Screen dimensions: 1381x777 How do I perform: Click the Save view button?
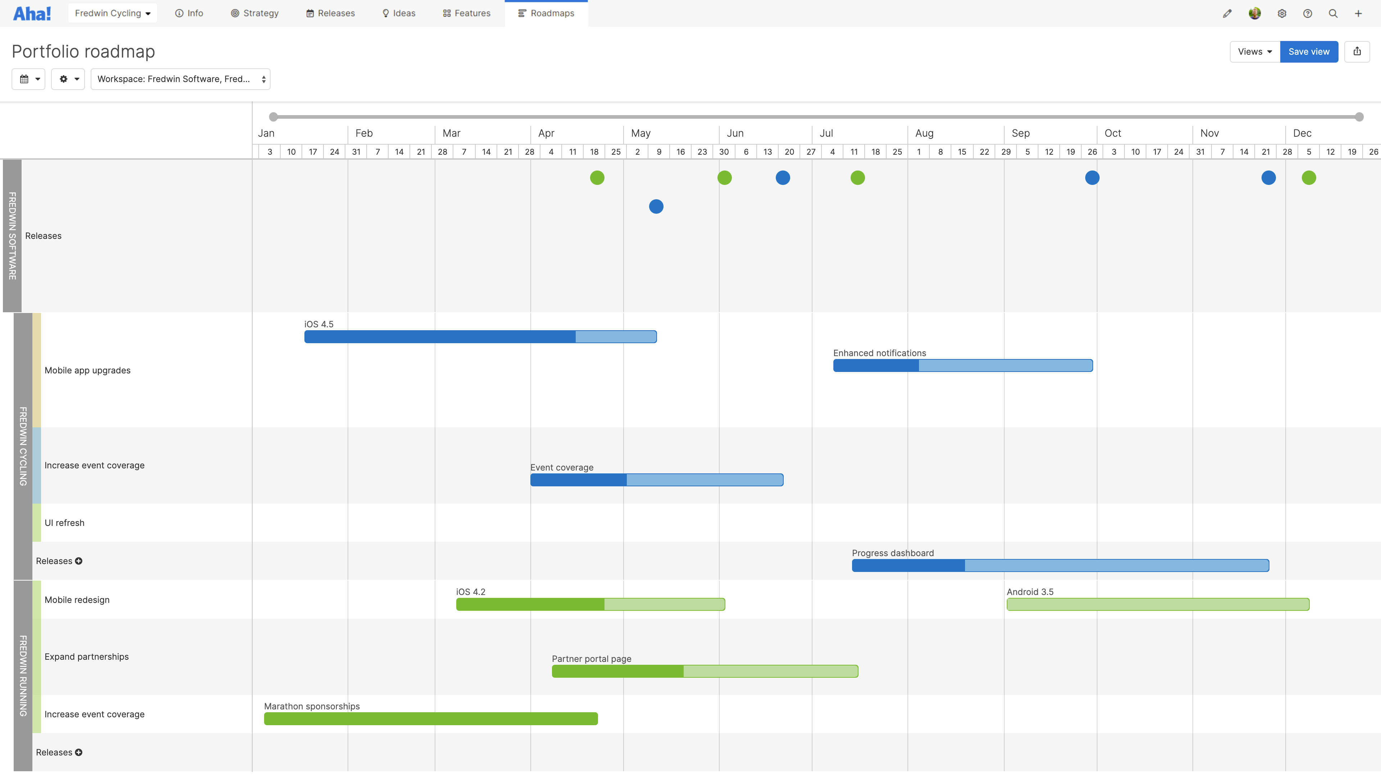(1309, 51)
